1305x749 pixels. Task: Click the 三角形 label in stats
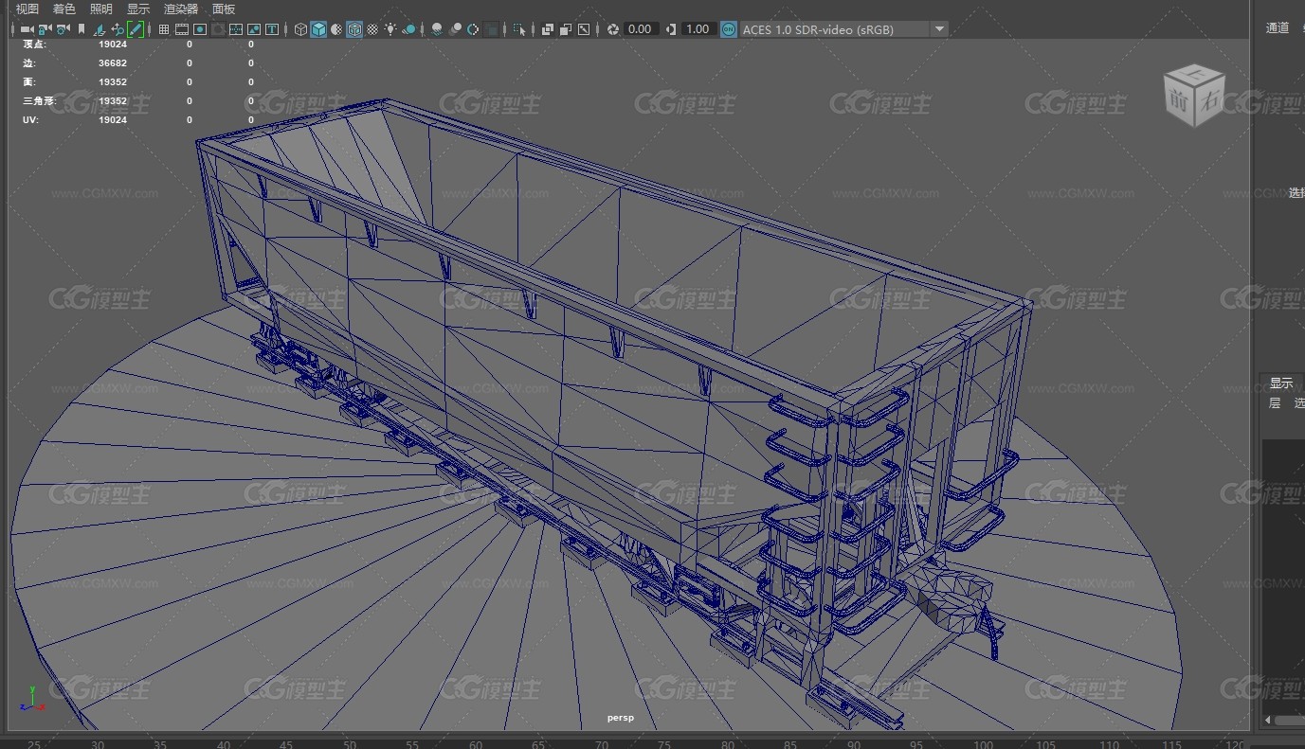pos(39,100)
